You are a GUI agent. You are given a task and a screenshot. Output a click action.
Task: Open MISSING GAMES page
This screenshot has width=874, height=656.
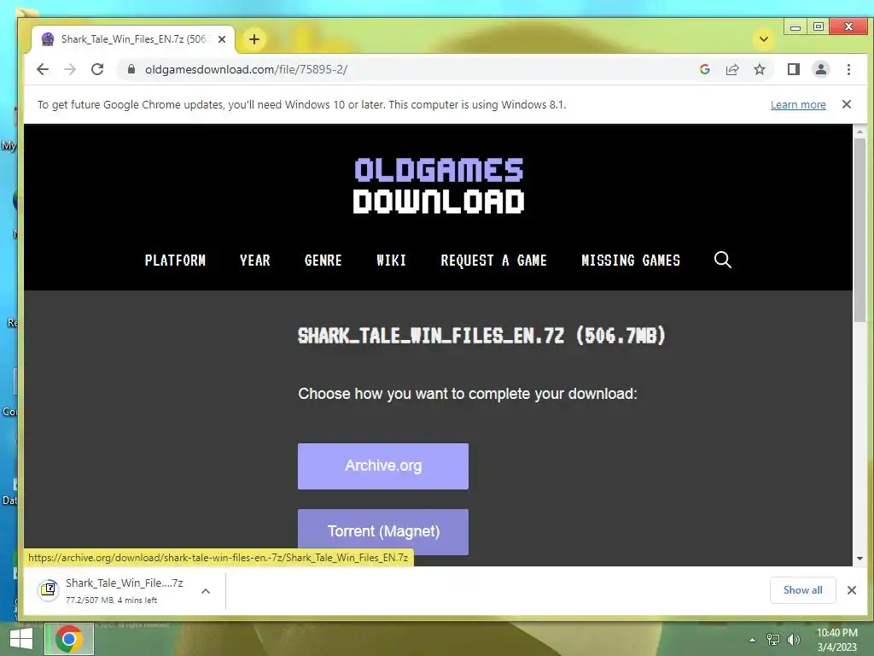(x=631, y=261)
